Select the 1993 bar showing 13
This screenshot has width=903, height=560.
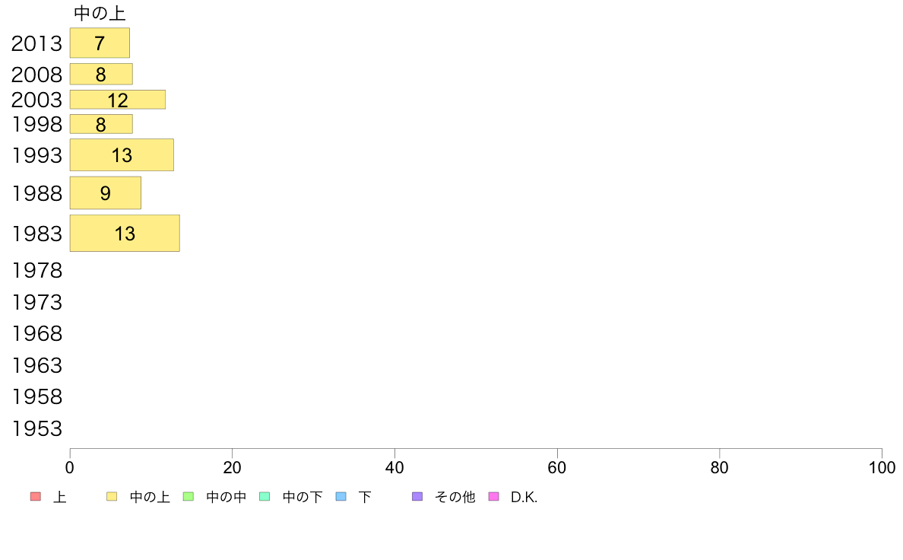[122, 154]
